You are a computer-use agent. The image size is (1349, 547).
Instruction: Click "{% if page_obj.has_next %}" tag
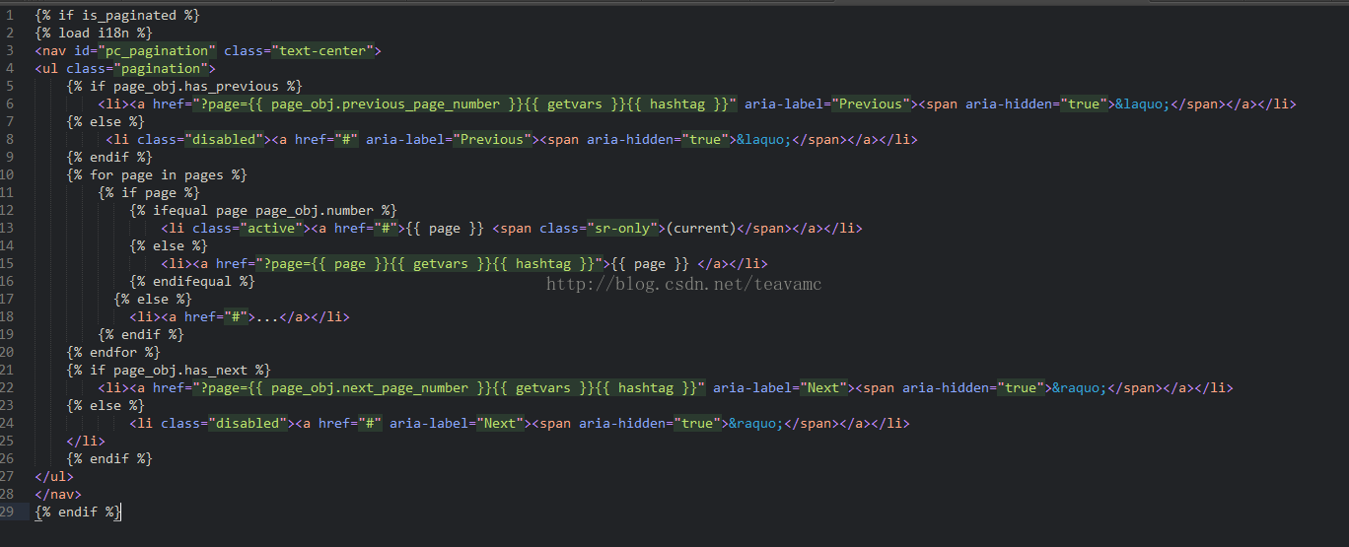coord(169,371)
